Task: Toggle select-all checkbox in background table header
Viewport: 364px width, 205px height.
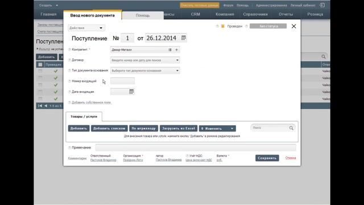Action: point(40,64)
